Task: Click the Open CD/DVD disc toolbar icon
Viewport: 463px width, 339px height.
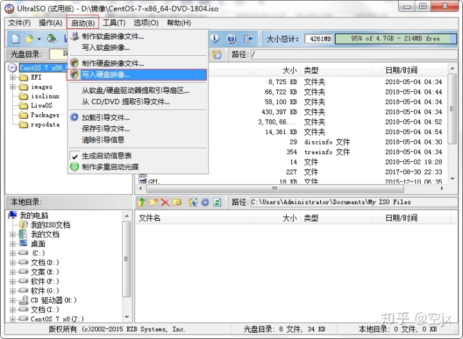Action: 51,39
